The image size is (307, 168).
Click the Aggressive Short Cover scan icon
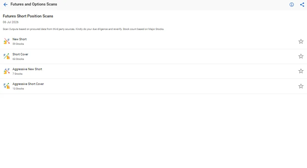(7, 86)
